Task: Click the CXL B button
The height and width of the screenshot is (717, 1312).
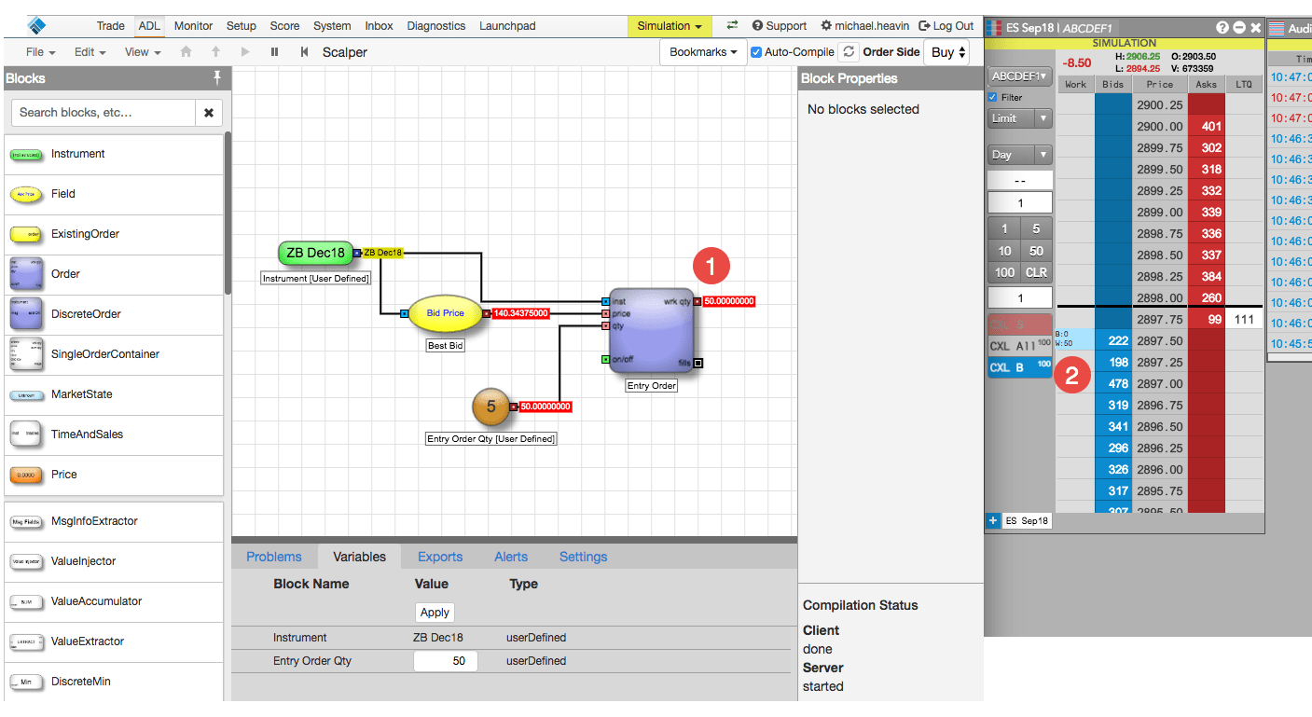Action: [1020, 367]
